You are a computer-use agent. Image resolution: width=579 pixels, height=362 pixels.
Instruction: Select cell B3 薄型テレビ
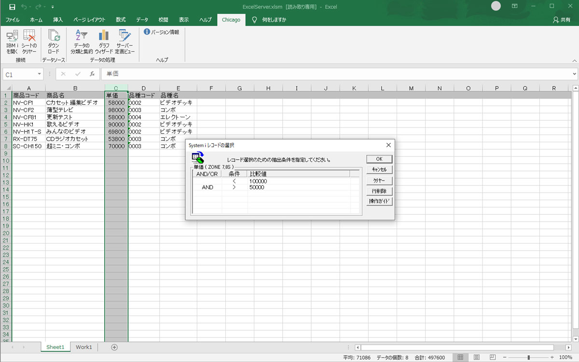tap(75, 110)
